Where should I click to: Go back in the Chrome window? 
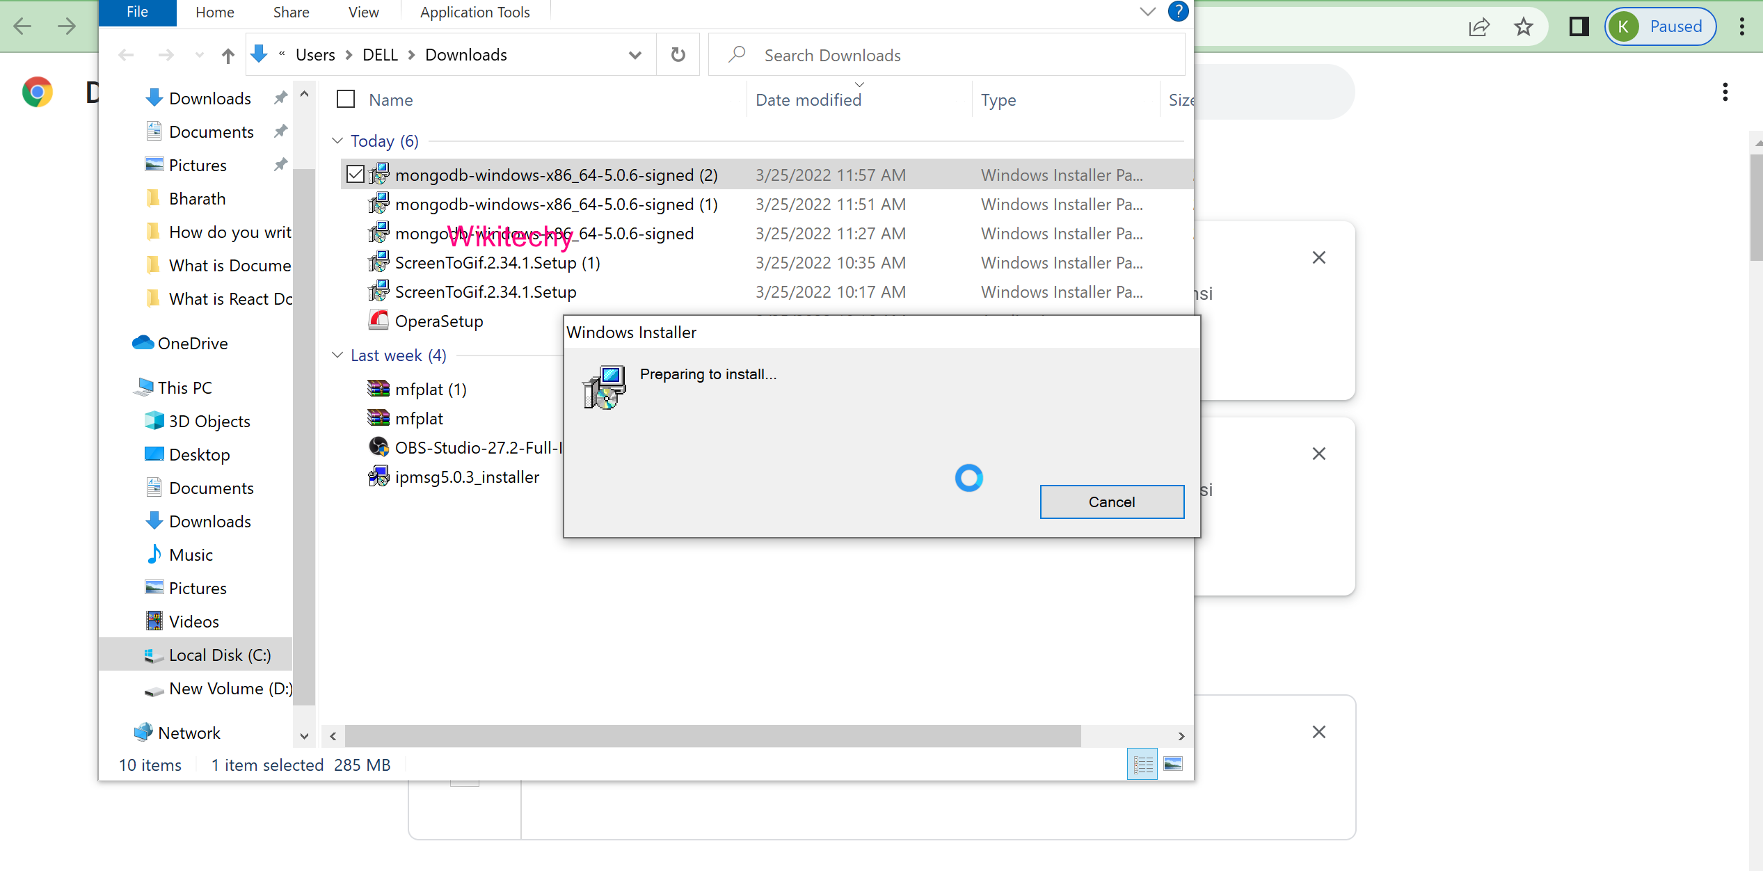22,26
